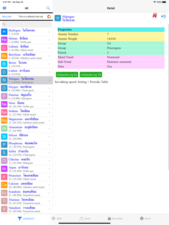Select the Phosphorus P element icon
This screenshot has height=225, width=169.
click(4, 145)
